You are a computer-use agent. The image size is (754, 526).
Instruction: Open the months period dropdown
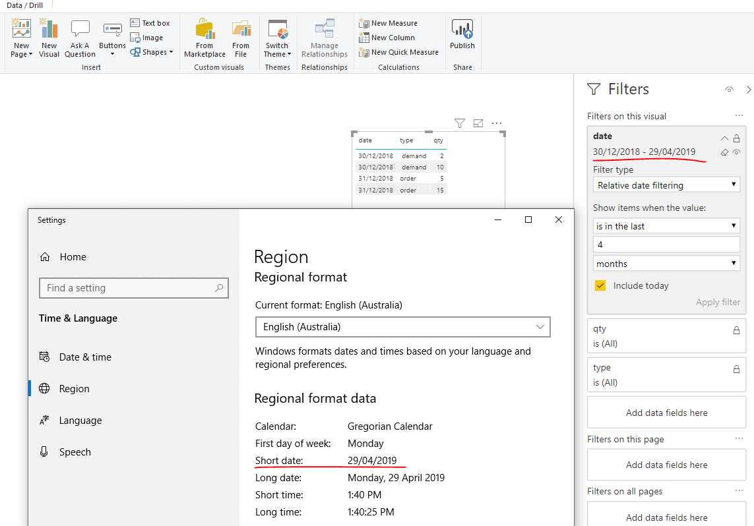pos(666,263)
